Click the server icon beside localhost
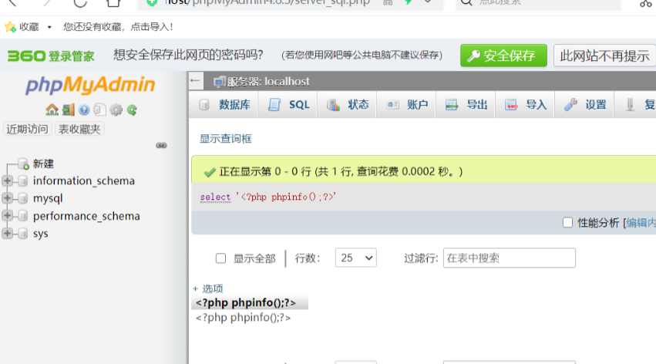The image size is (656, 364). 219,82
